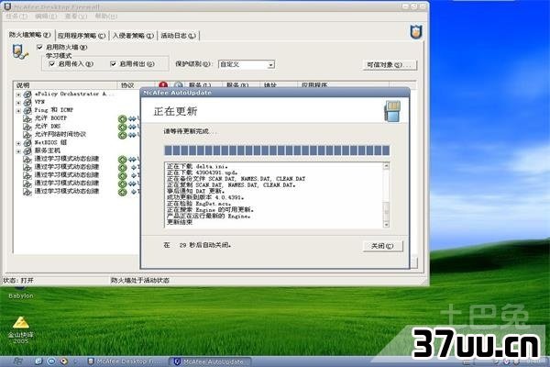
Task: Select log line 成功更新到版本 4.0.4391
Action: 205,197
